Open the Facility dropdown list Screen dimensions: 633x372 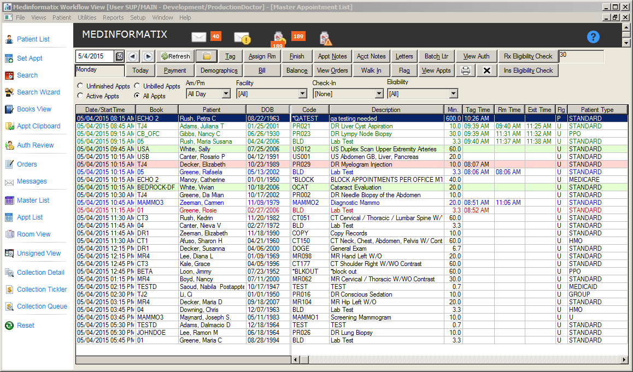pyautogui.click(x=302, y=94)
